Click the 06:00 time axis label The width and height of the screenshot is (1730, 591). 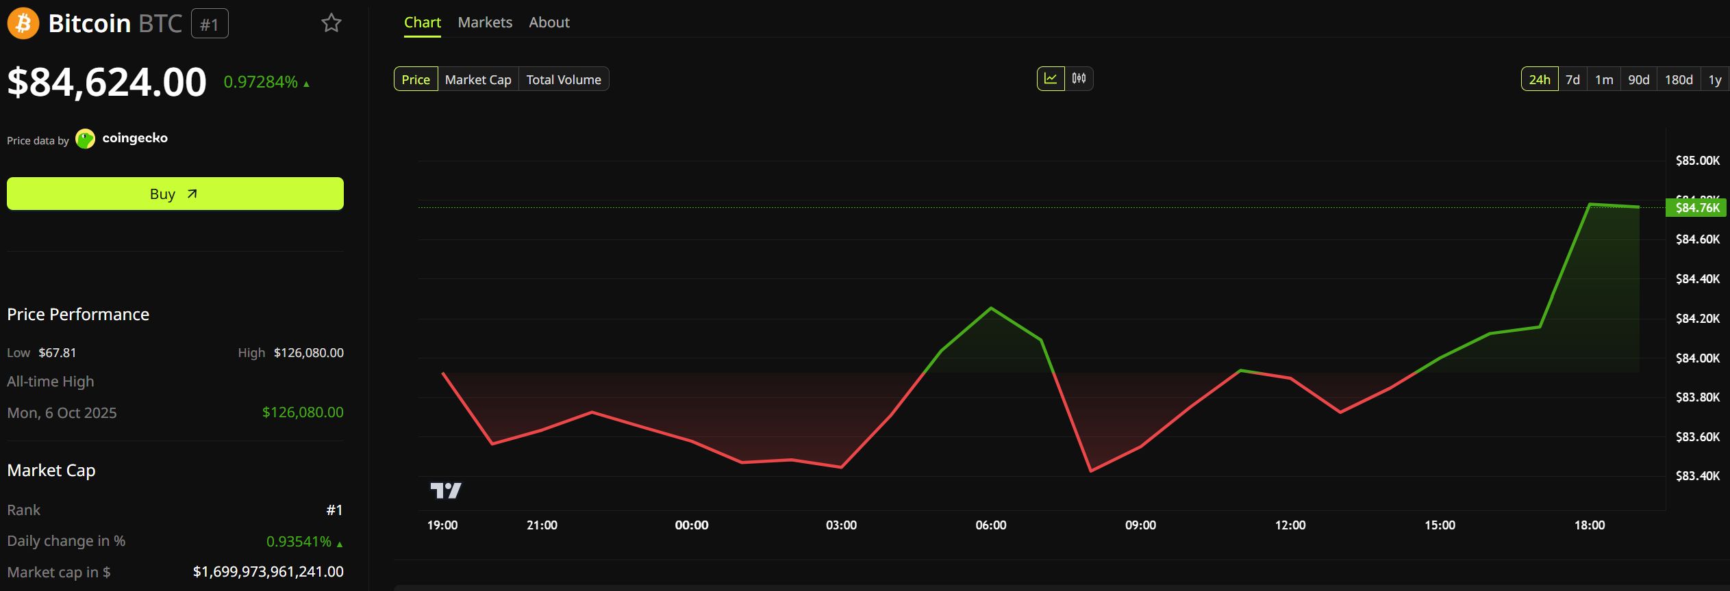coord(991,525)
